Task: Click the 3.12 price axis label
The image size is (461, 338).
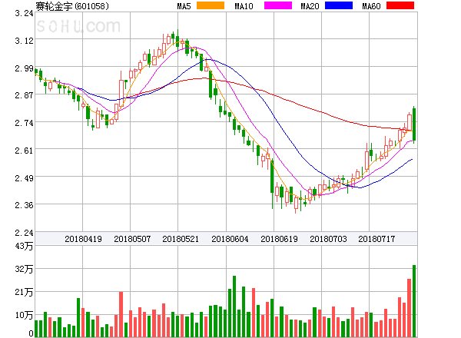Action: coord(24,41)
